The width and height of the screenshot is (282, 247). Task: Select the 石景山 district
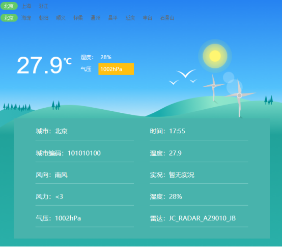point(167,18)
